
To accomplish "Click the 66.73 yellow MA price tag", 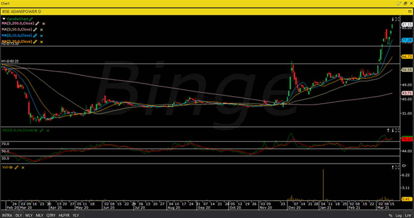I will pyautogui.click(x=407, y=56).
